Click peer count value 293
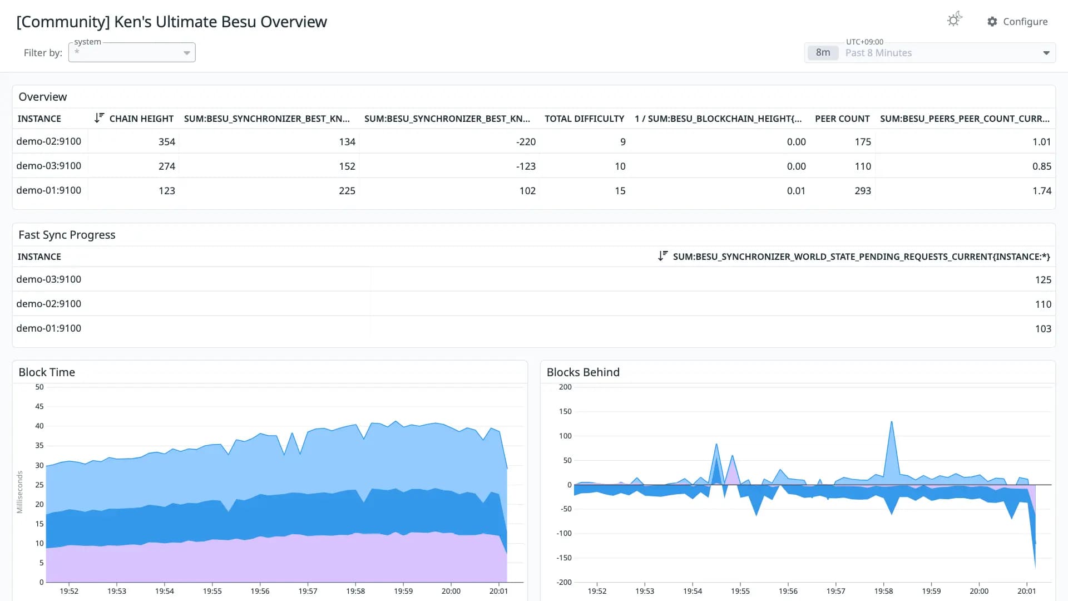Viewport: 1068px width, 601px height. click(863, 191)
